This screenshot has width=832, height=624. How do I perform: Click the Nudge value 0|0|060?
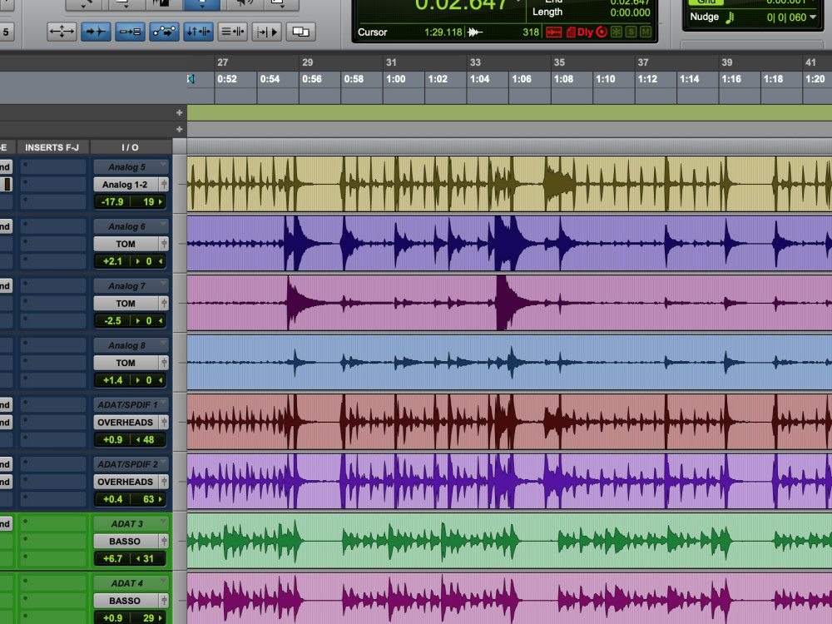click(x=786, y=17)
